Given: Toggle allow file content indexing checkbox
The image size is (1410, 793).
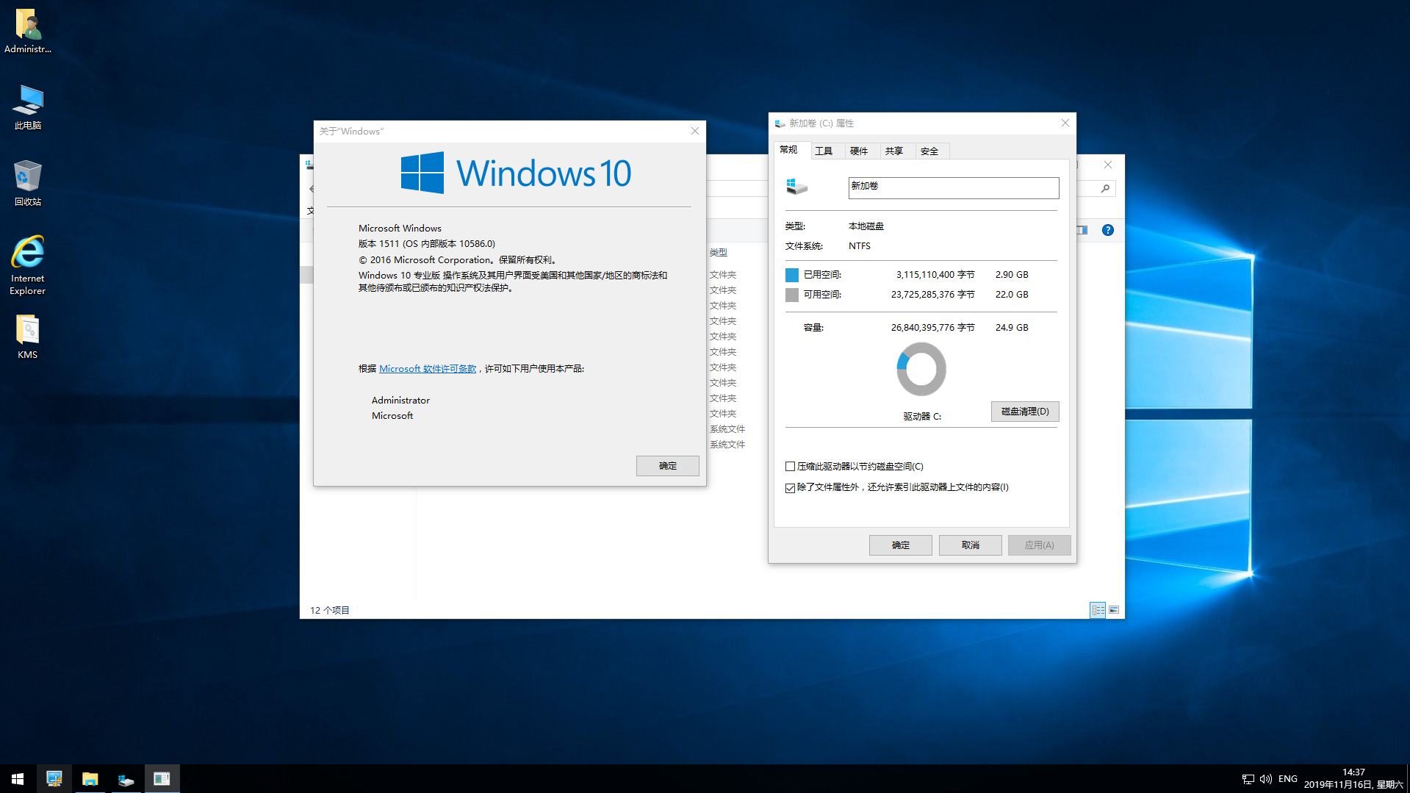Looking at the screenshot, I should [x=790, y=488].
